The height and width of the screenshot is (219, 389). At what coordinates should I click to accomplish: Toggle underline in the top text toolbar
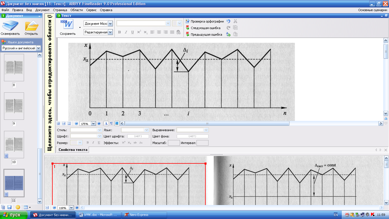tap(132, 32)
